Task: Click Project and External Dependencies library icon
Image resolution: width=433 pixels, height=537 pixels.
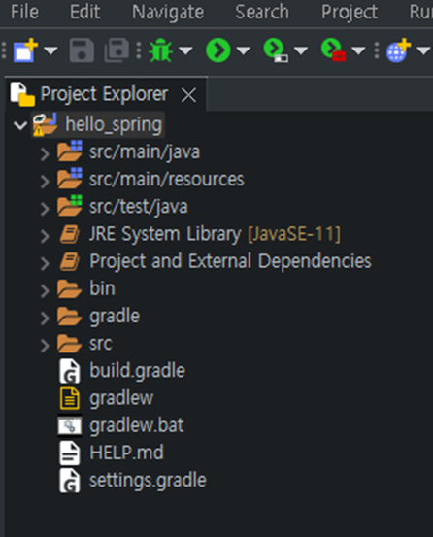Action: (70, 261)
